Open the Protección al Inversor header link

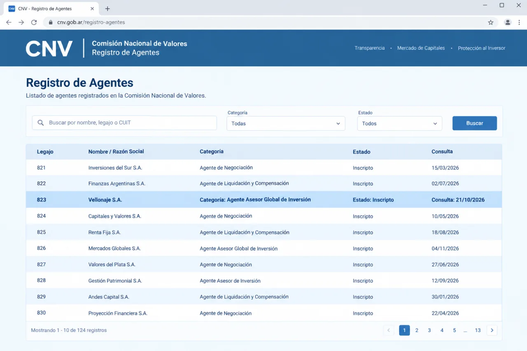tap(481, 48)
